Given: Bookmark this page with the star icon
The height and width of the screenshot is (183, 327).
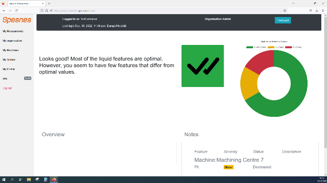Looking at the screenshot, I should tap(285, 10).
